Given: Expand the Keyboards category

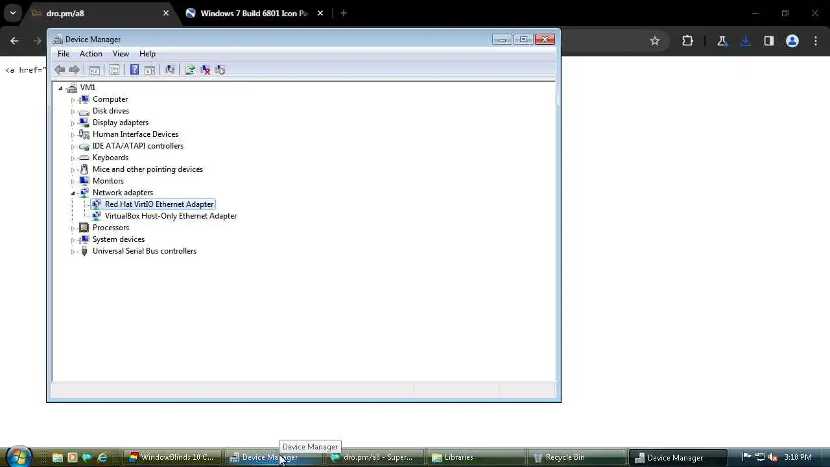Looking at the screenshot, I should click(73, 158).
